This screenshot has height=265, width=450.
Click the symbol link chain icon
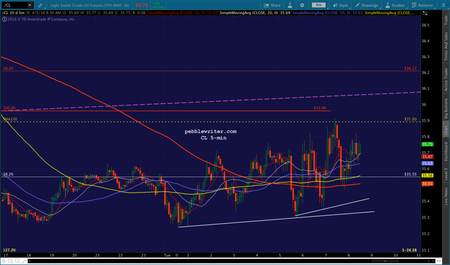click(x=40, y=5)
